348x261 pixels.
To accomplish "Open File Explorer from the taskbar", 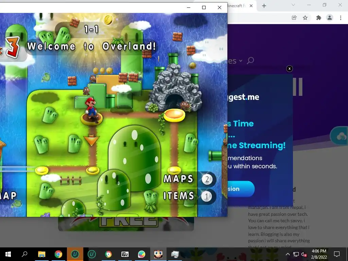I will pyautogui.click(x=41, y=254).
